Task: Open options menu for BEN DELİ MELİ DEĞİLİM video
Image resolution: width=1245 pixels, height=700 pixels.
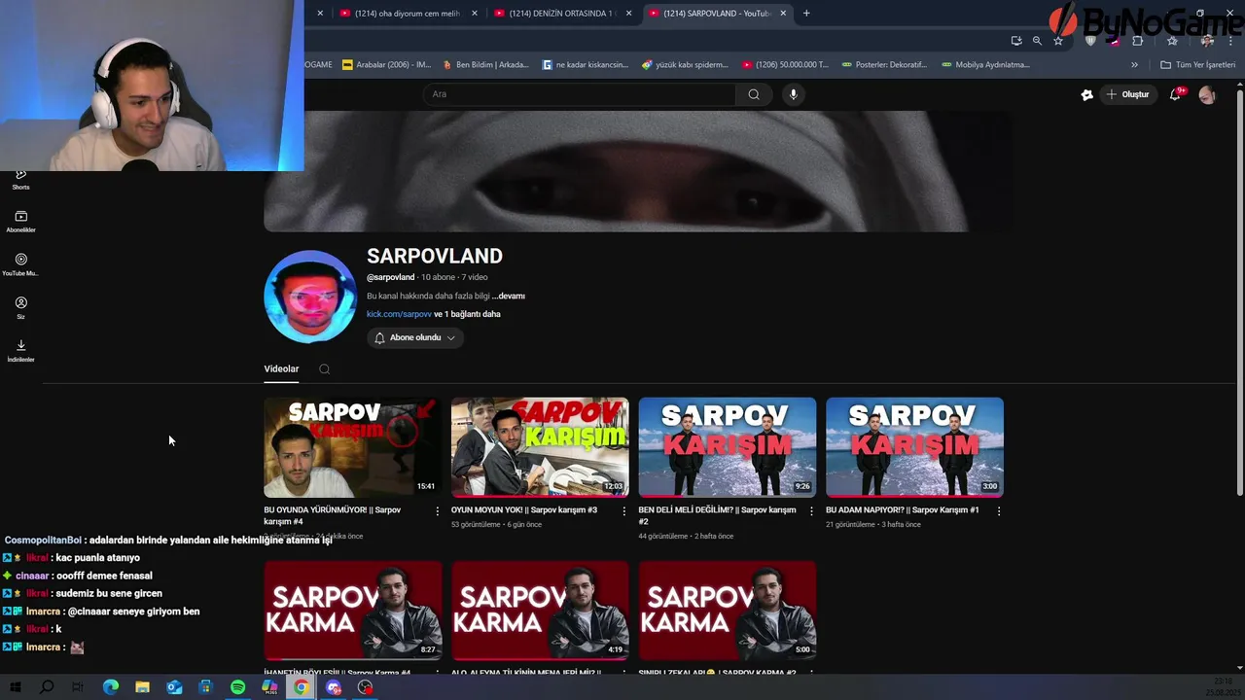Action: pos(811,511)
